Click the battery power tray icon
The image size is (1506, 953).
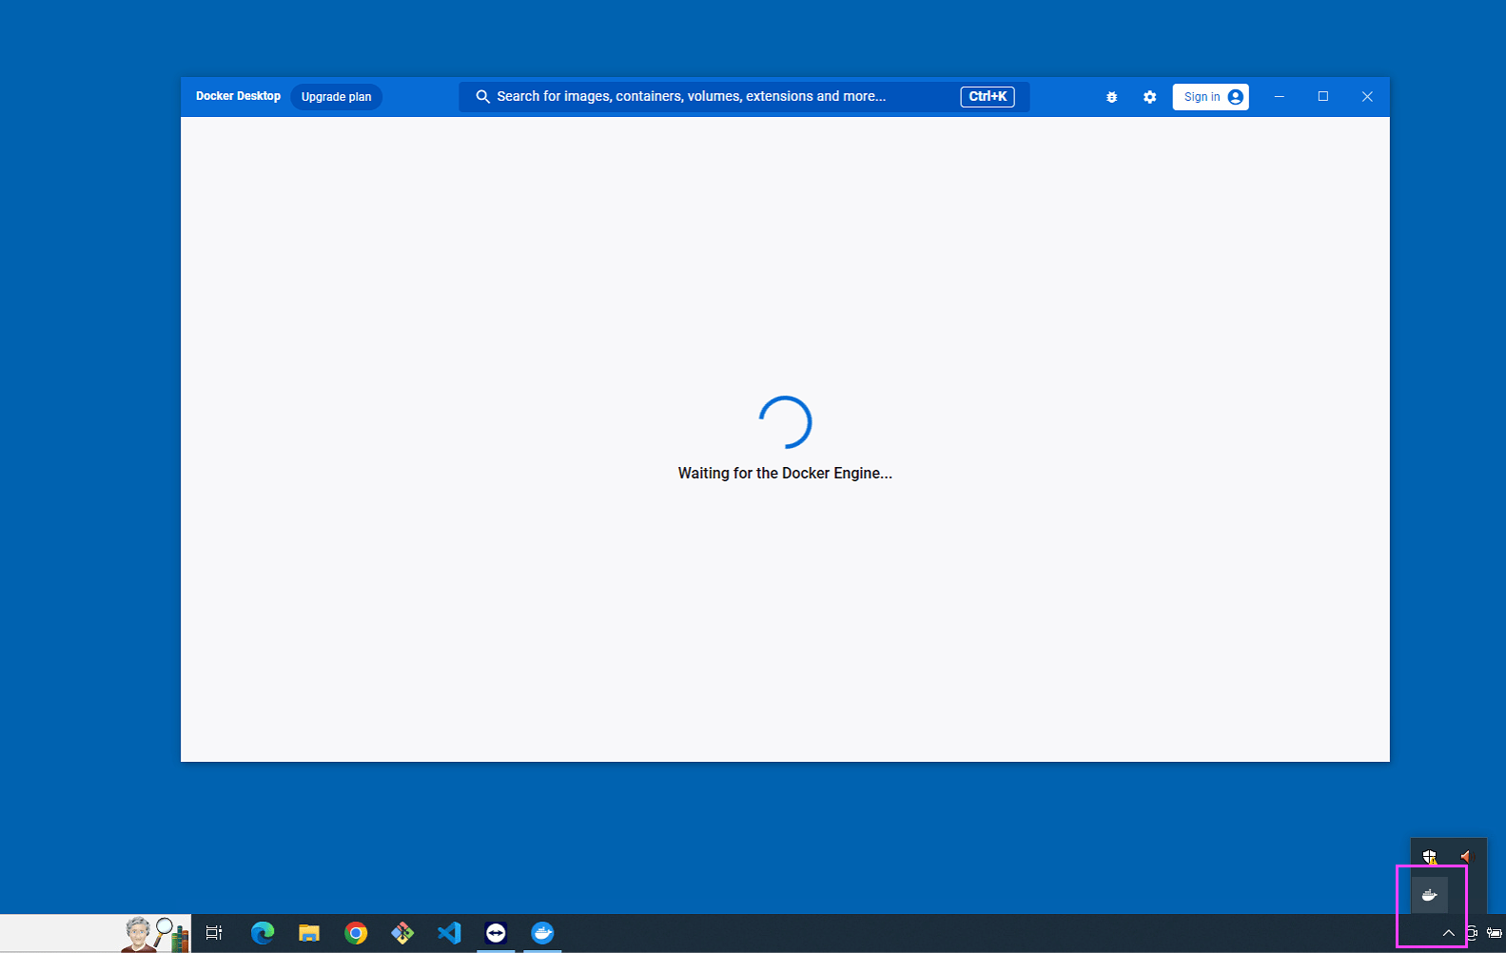coord(1495,933)
